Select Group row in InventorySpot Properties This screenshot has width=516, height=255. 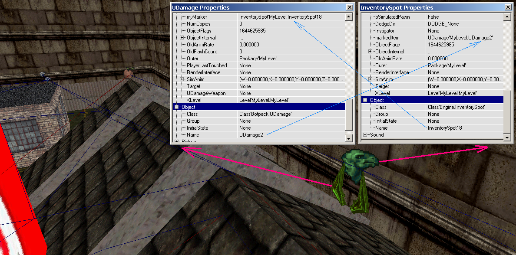coord(432,114)
